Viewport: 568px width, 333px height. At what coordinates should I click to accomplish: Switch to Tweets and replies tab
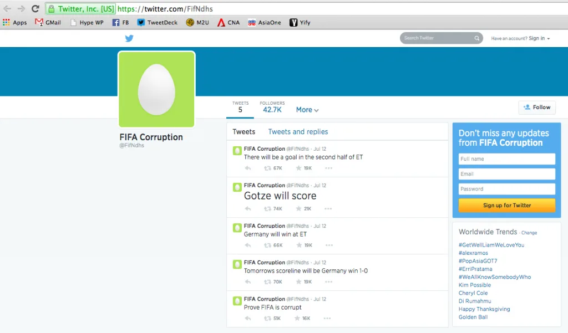point(298,132)
